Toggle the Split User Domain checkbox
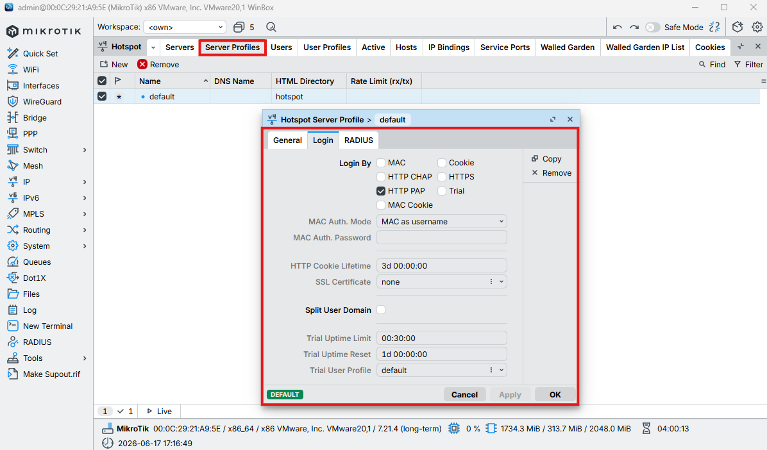This screenshot has width=767, height=450. pyautogui.click(x=381, y=310)
